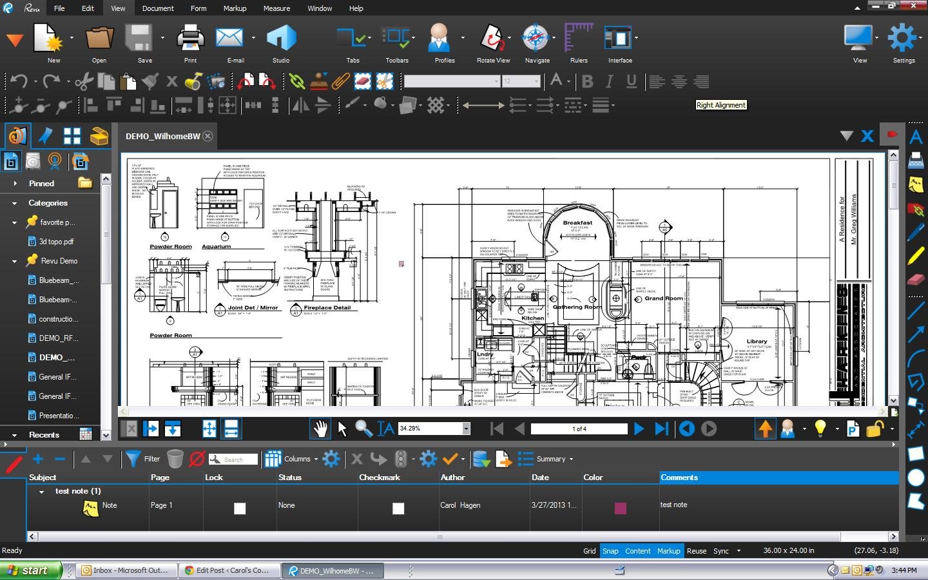Click the note's color swatch
The height and width of the screenshot is (580, 928).
620,508
